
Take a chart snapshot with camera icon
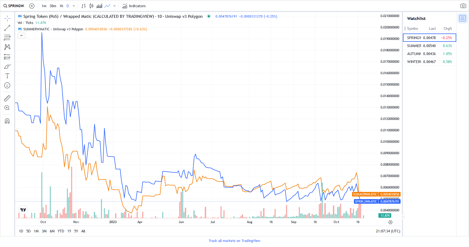[x=463, y=6]
